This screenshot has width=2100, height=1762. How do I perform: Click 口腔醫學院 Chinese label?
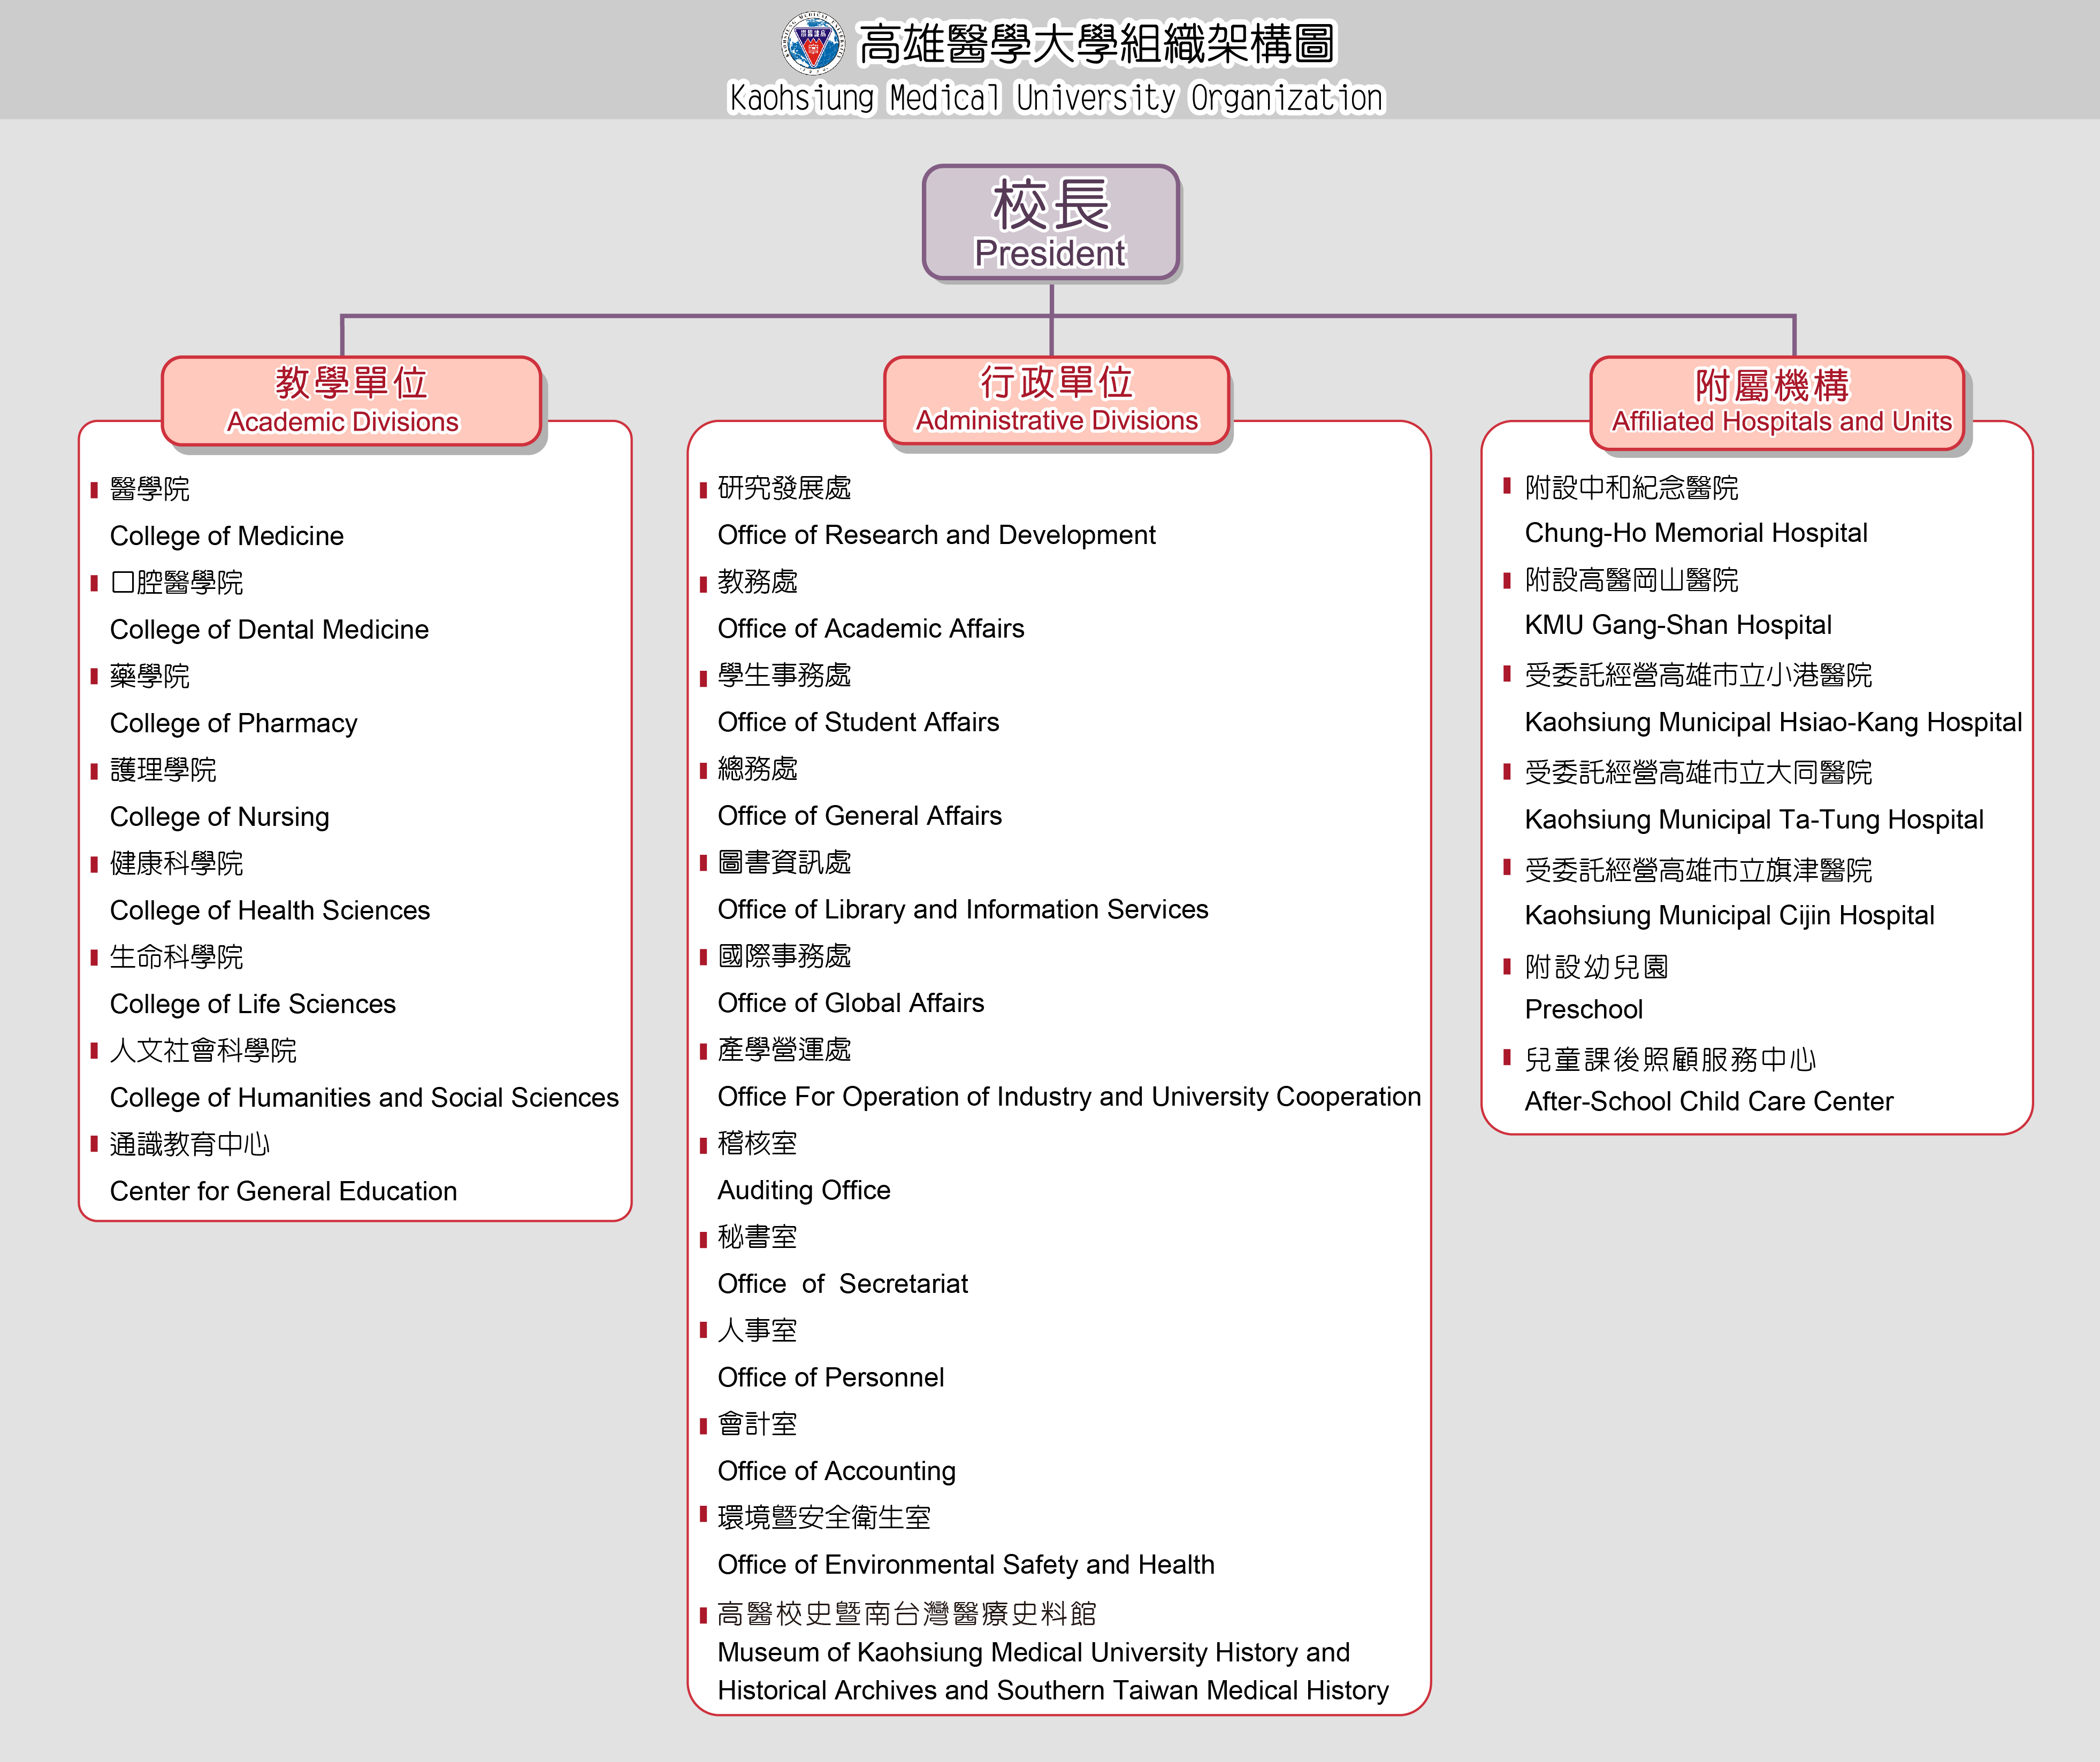(177, 582)
